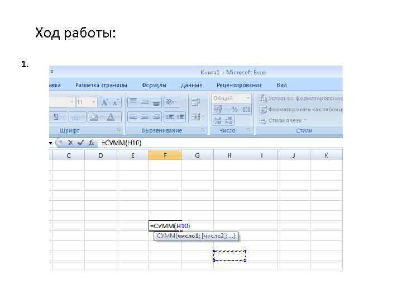Increase decimal places

218,120
